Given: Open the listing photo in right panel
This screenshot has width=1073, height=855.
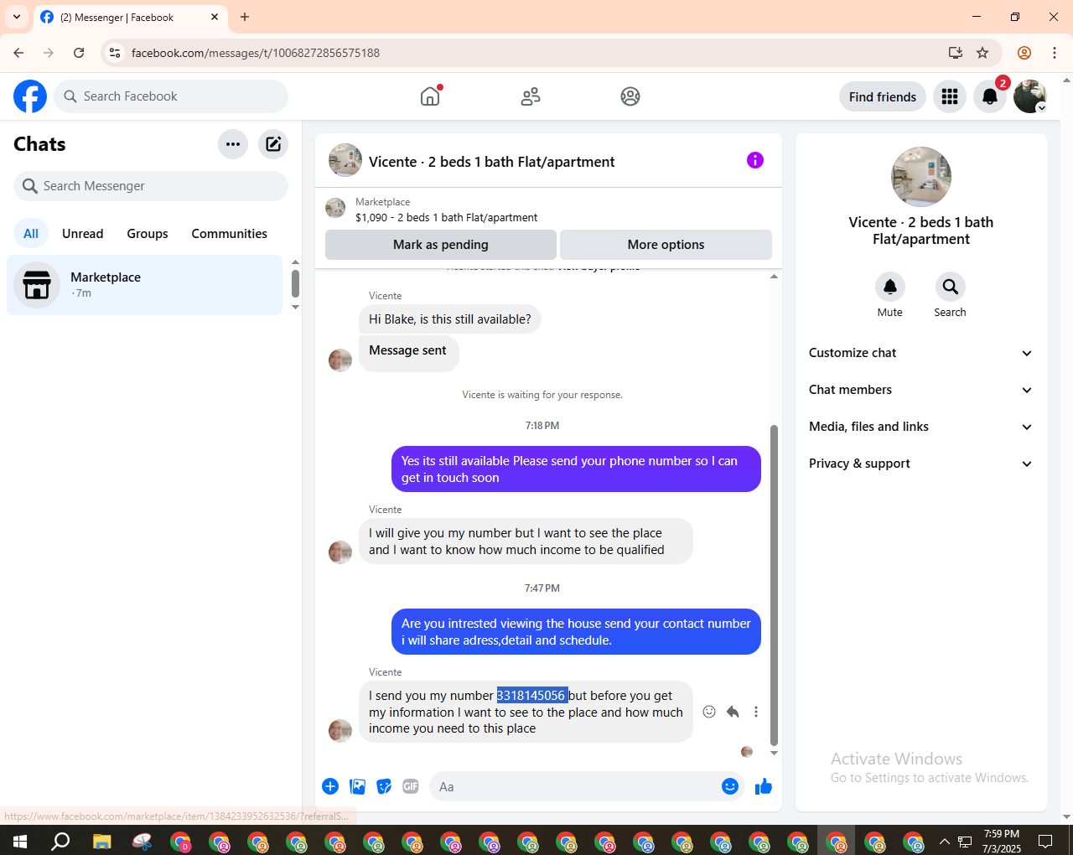Looking at the screenshot, I should point(921,177).
